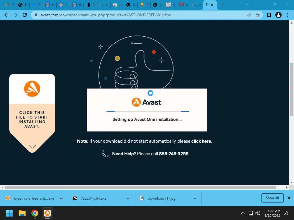Click the thumbs-up illustration
294x220 pixels.
pos(136,62)
